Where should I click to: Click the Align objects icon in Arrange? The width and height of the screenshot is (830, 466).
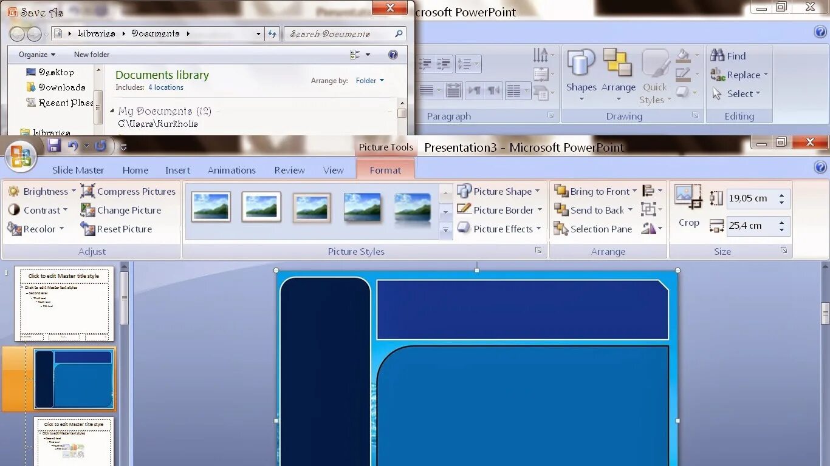click(x=652, y=191)
